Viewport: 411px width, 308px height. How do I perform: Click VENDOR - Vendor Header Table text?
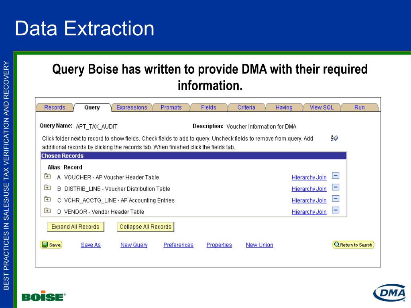pyautogui.click(x=104, y=212)
